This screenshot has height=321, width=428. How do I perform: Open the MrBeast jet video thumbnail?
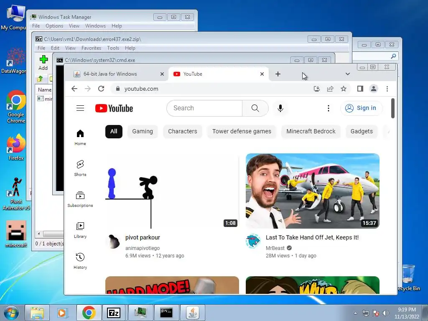pos(313,191)
